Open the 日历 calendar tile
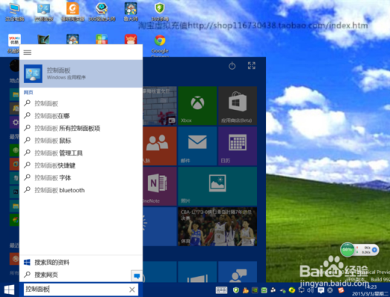This screenshot has height=297, width=390. (x=238, y=146)
